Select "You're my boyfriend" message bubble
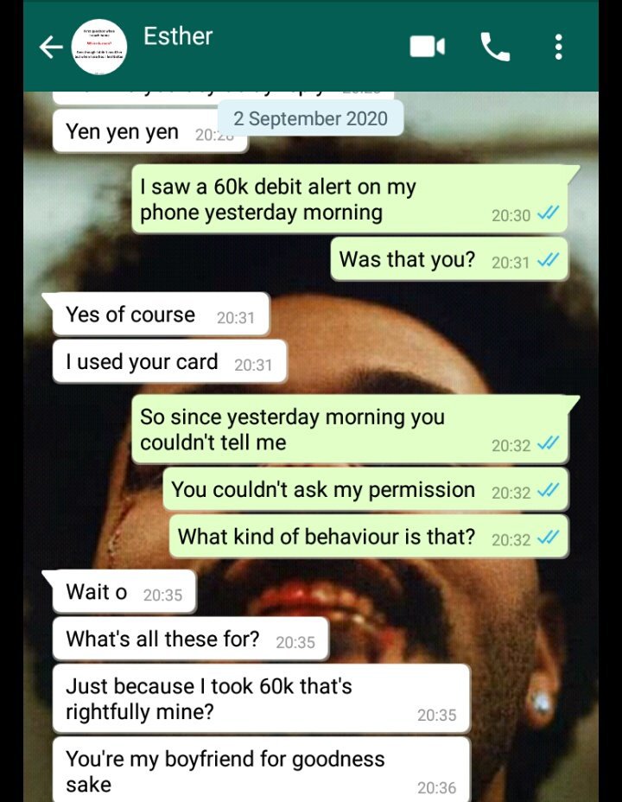 pos(261,770)
